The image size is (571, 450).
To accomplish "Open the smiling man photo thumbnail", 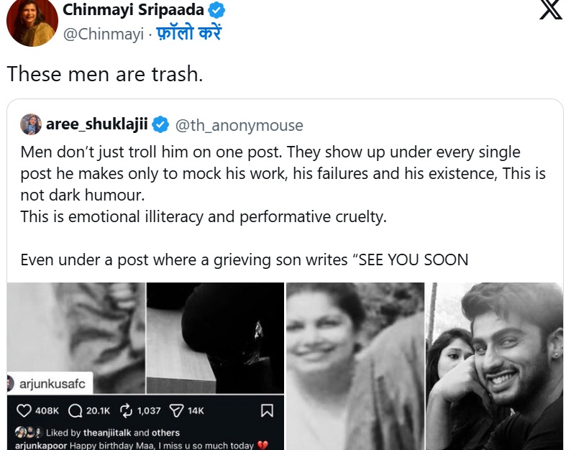I will coord(495,366).
